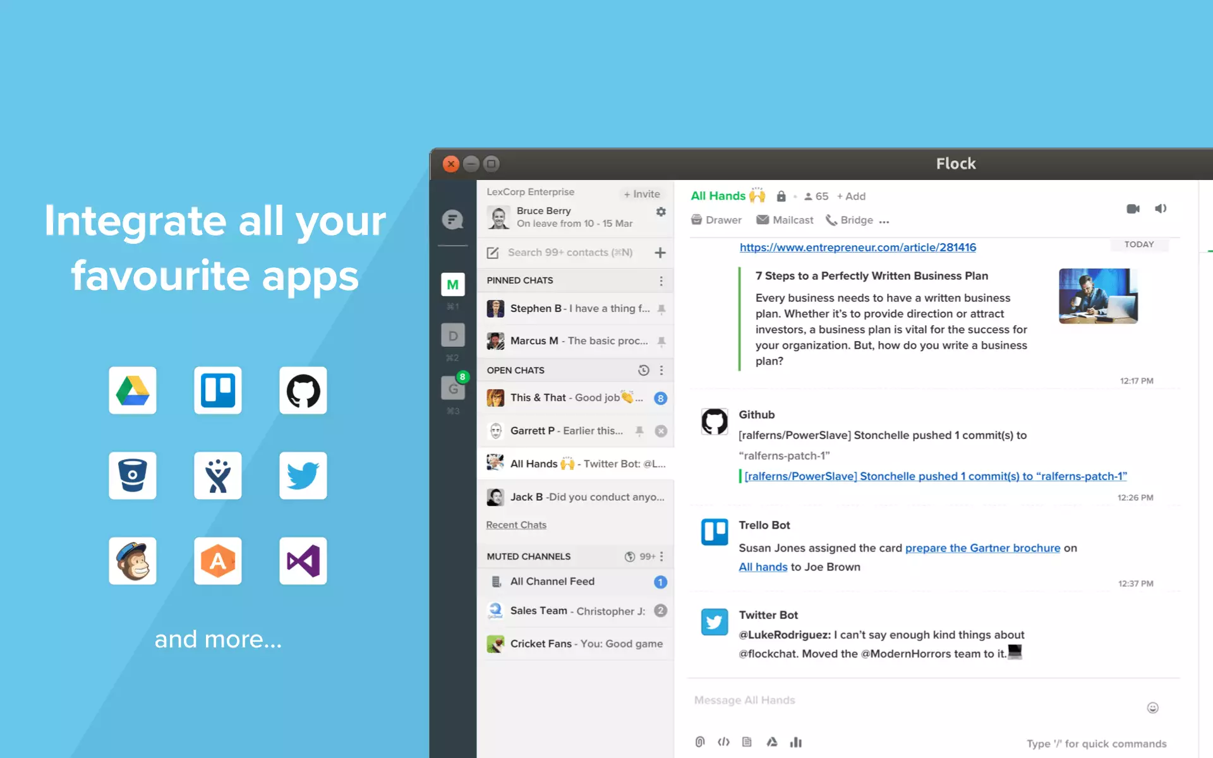Switch to the G team workspace

(453, 388)
